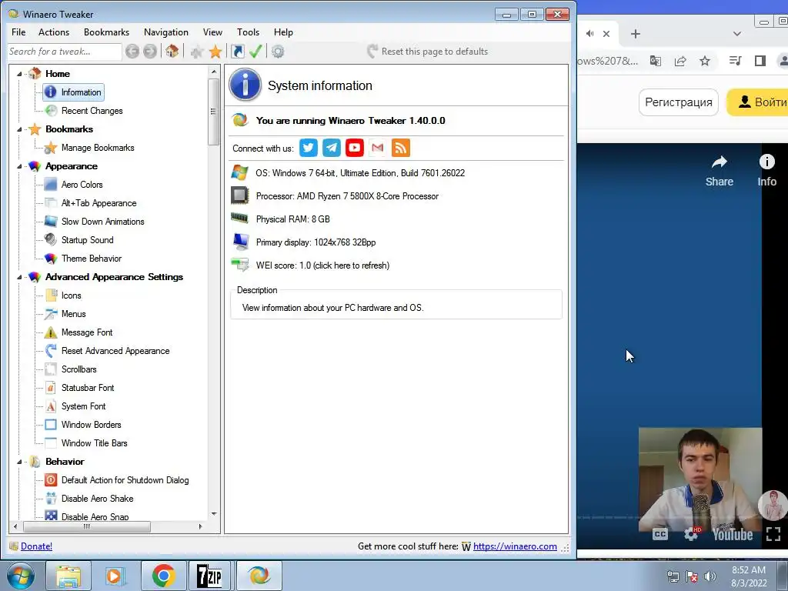Click the WEI score refresh icon
The image size is (788, 591).
240,265
